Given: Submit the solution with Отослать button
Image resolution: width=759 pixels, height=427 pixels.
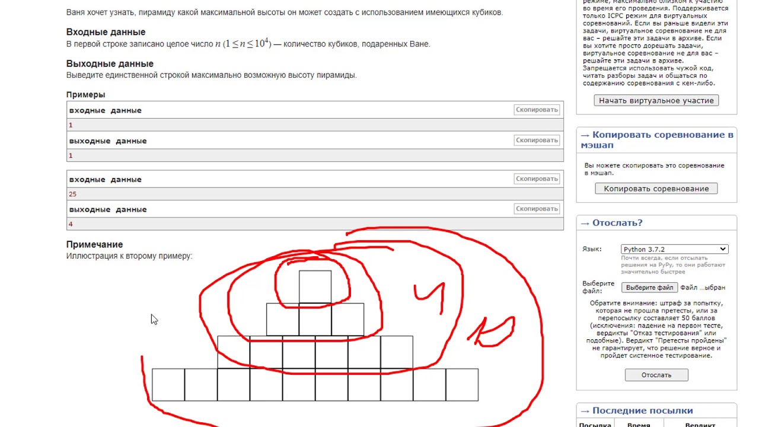Looking at the screenshot, I should tap(656, 375).
